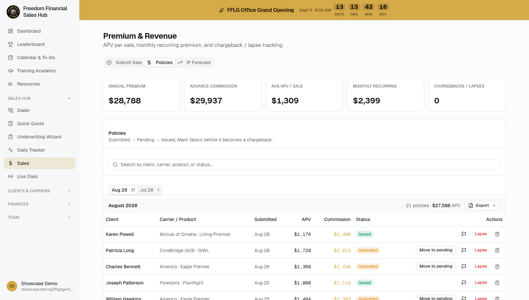Select the Aug 26 month tab

[123, 190]
